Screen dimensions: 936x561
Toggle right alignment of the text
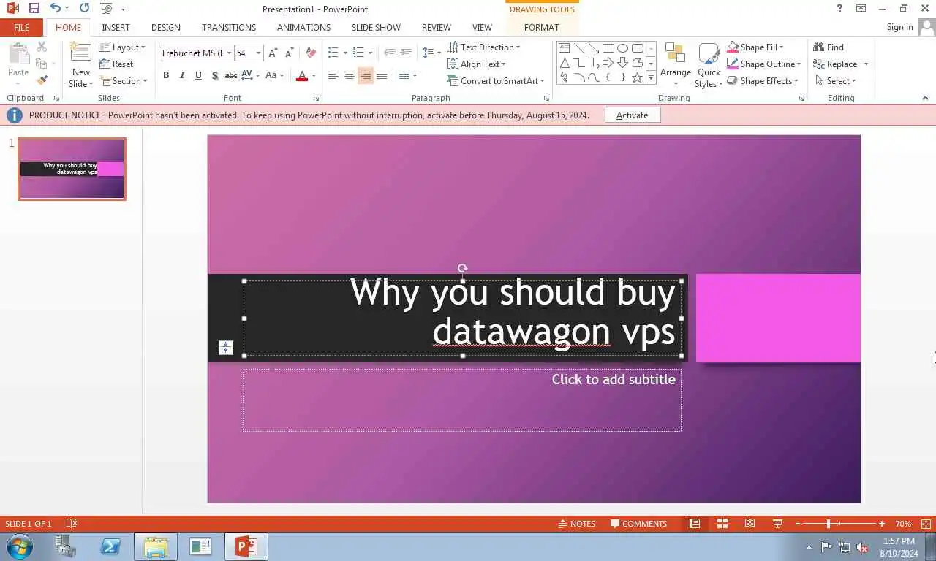click(366, 75)
